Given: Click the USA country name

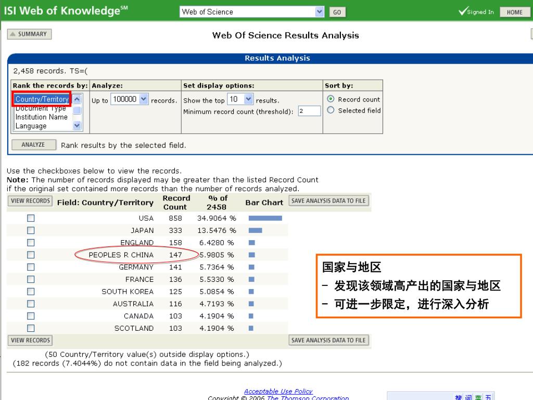Looking at the screenshot, I should [x=146, y=218].
